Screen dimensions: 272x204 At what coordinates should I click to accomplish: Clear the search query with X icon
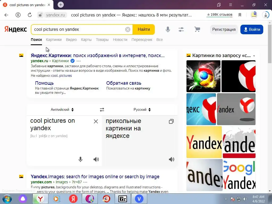128,29
